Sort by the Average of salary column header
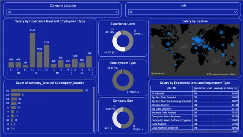 coord(226,88)
